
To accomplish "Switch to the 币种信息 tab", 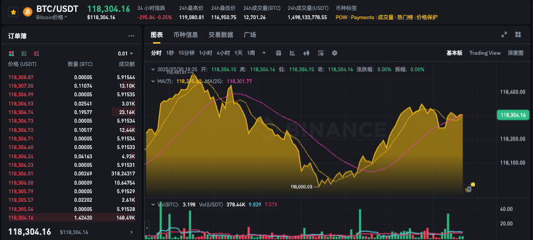I will point(185,35).
